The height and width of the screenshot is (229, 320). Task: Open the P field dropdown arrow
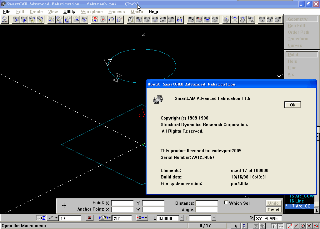click(x=214, y=218)
